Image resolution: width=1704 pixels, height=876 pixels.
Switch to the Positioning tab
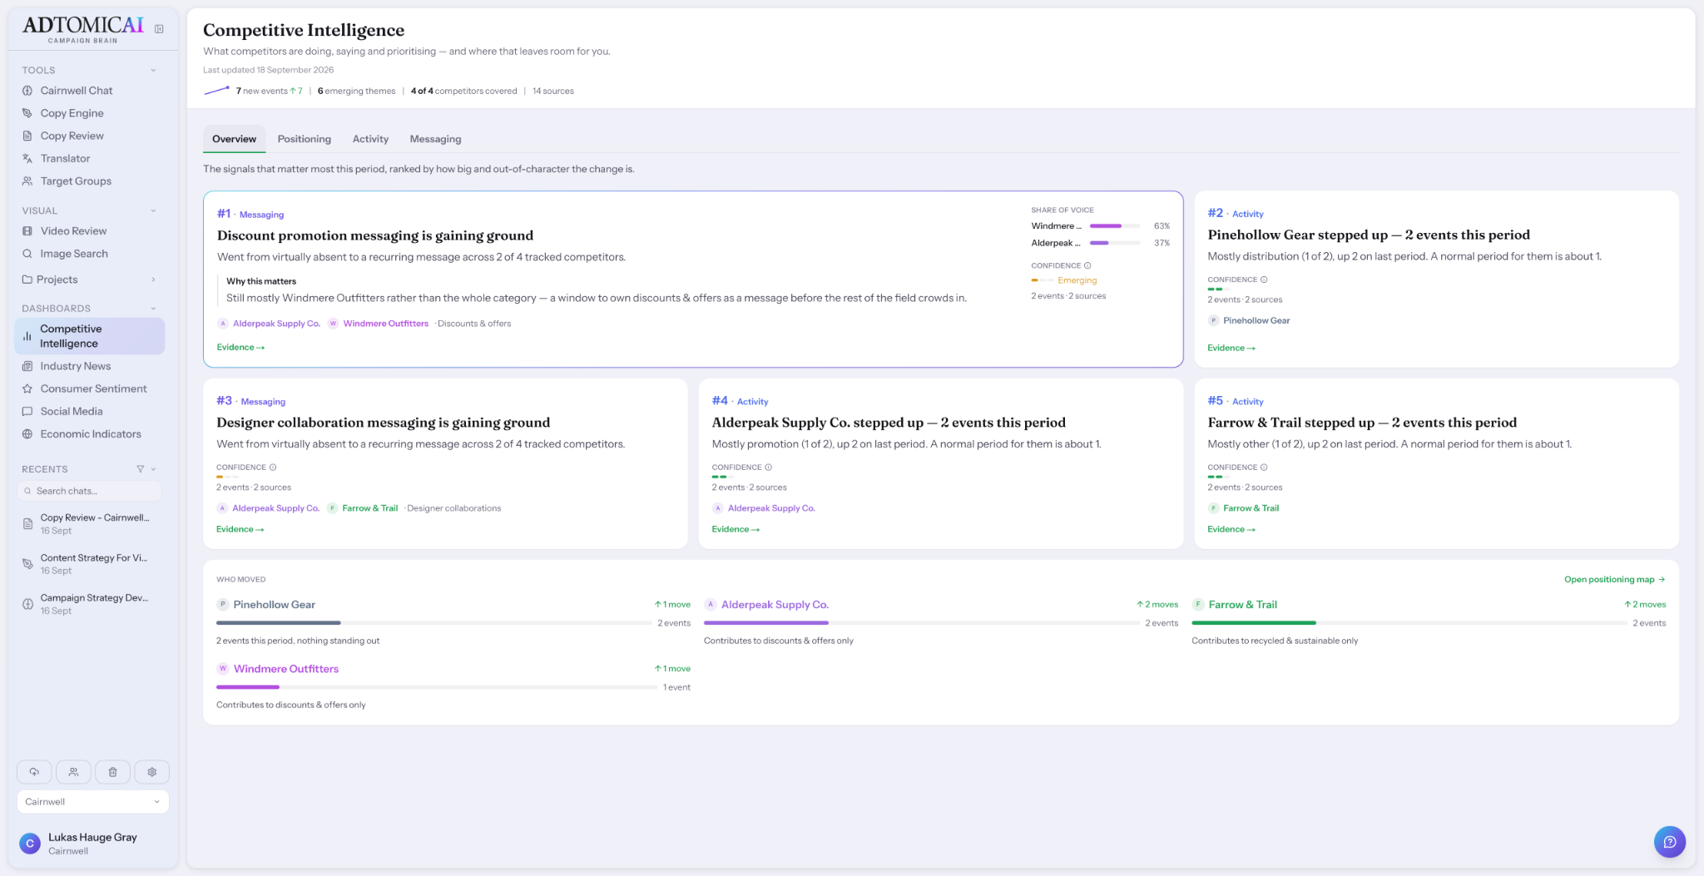[304, 139]
